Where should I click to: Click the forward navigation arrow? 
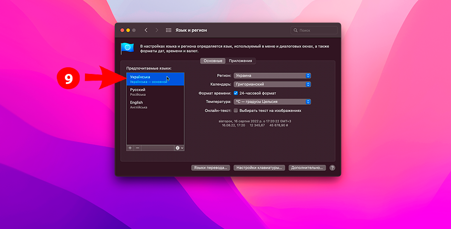[157, 30]
